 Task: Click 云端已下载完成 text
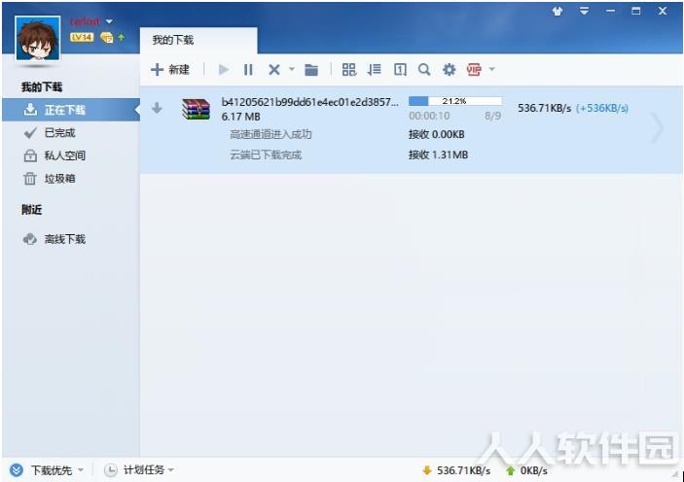pyautogui.click(x=266, y=155)
